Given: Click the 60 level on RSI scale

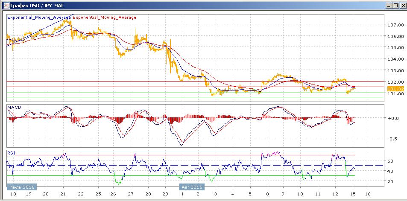Looking at the screenshot, I should click(x=390, y=161).
